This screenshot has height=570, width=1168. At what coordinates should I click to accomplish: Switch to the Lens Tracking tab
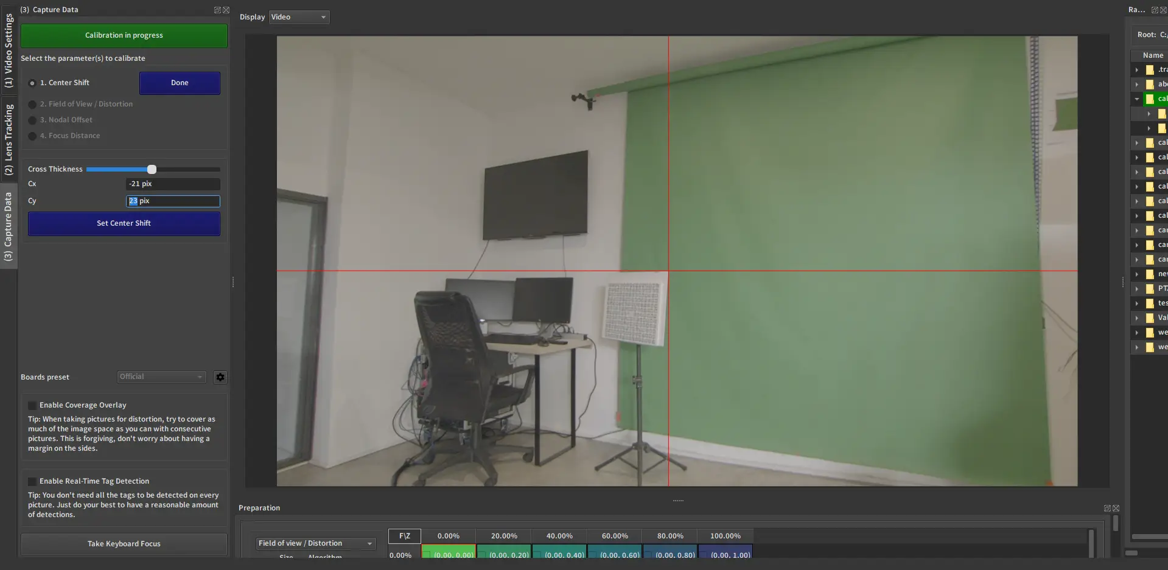click(x=9, y=140)
